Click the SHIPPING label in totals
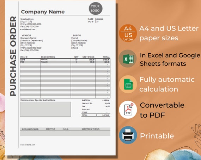 86,109
